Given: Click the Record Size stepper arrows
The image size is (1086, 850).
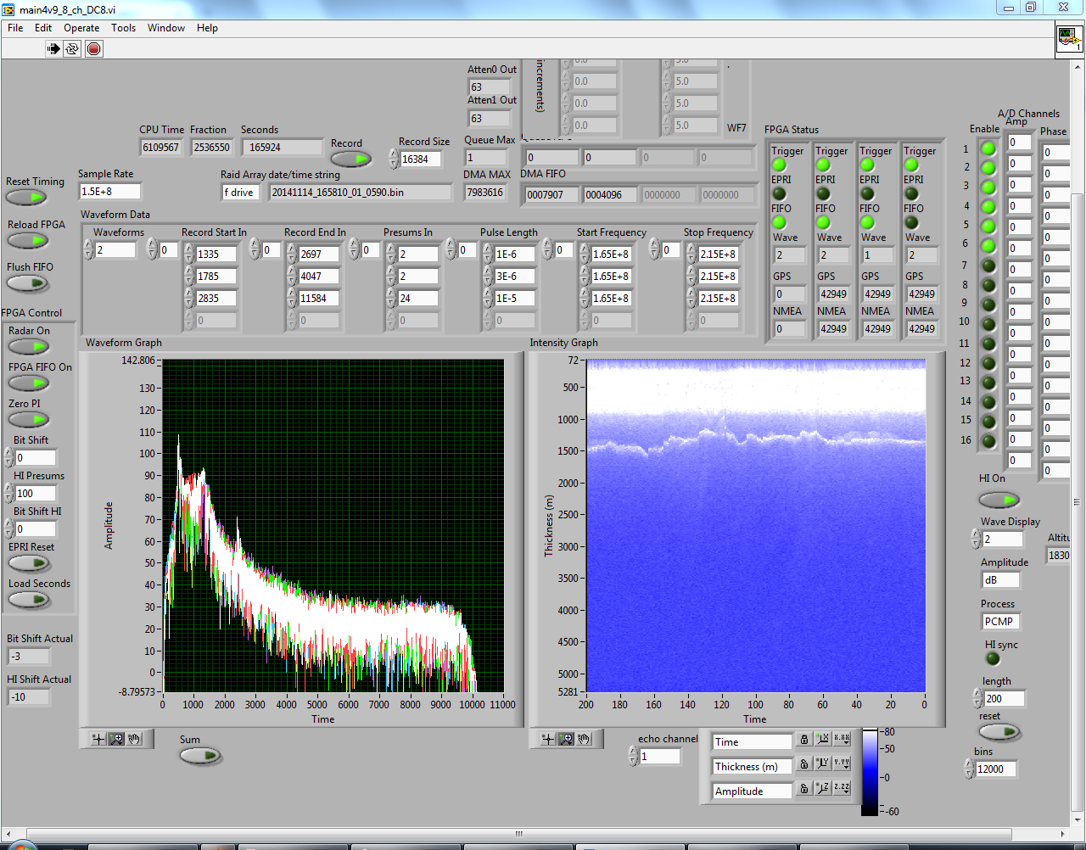Looking at the screenshot, I should click(394, 159).
